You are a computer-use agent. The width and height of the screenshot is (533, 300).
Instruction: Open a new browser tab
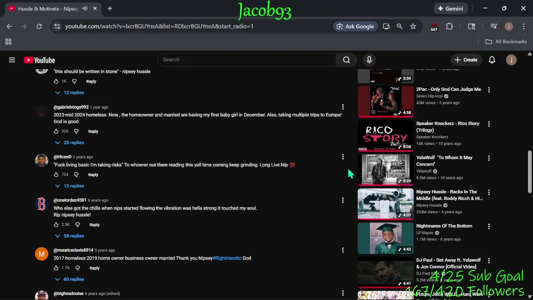click(110, 8)
